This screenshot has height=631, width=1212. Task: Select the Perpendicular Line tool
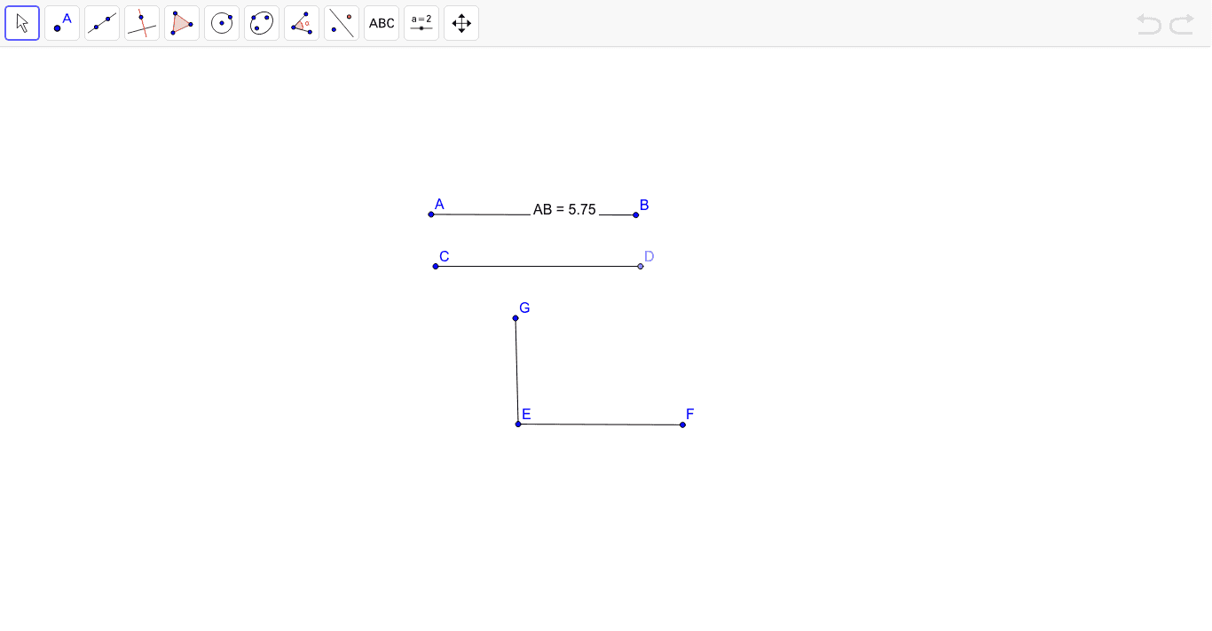(x=142, y=22)
